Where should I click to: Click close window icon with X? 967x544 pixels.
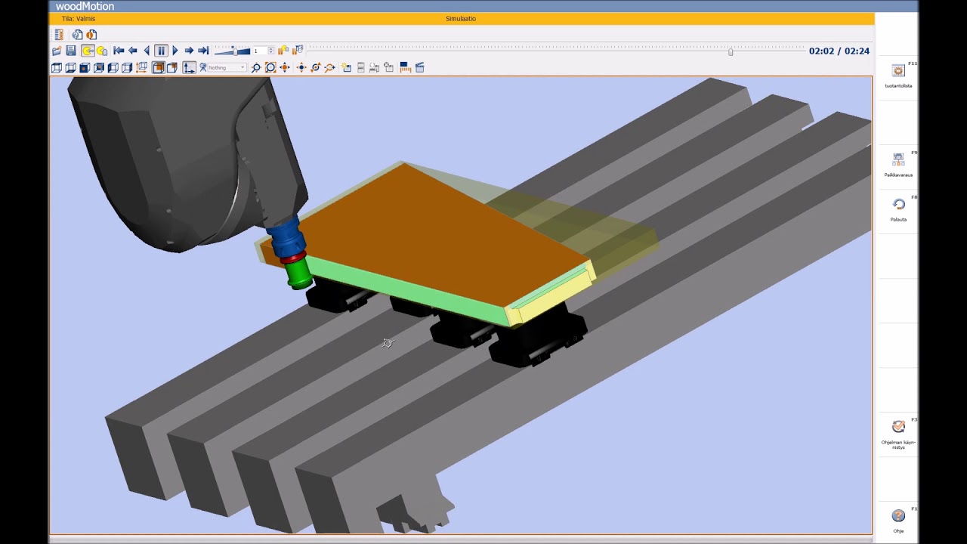(389, 67)
